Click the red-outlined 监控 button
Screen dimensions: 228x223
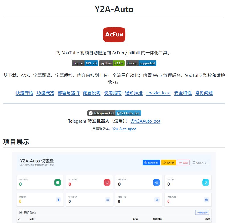[183, 162]
